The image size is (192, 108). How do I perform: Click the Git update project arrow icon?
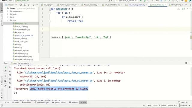pyautogui.click(x=161, y=1)
